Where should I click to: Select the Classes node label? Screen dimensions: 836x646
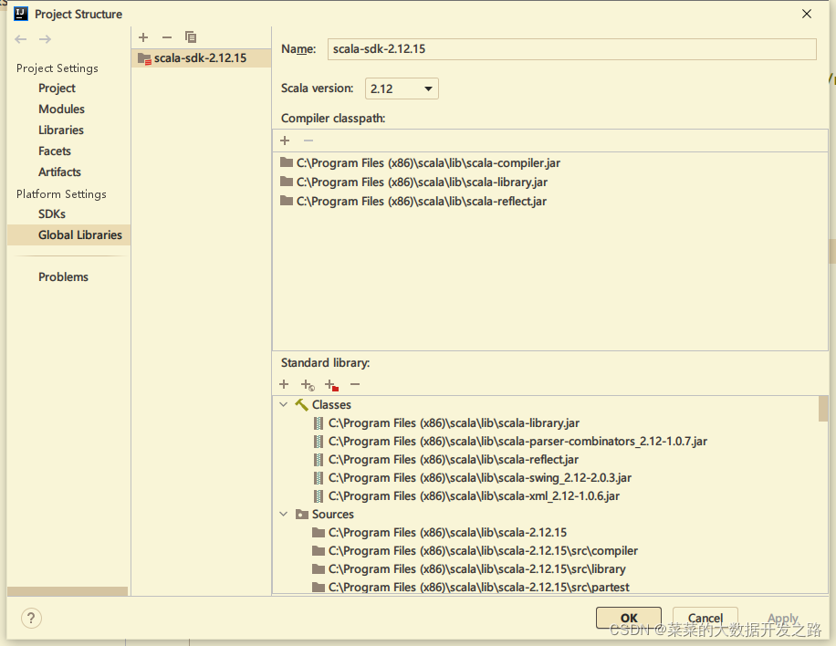(331, 404)
